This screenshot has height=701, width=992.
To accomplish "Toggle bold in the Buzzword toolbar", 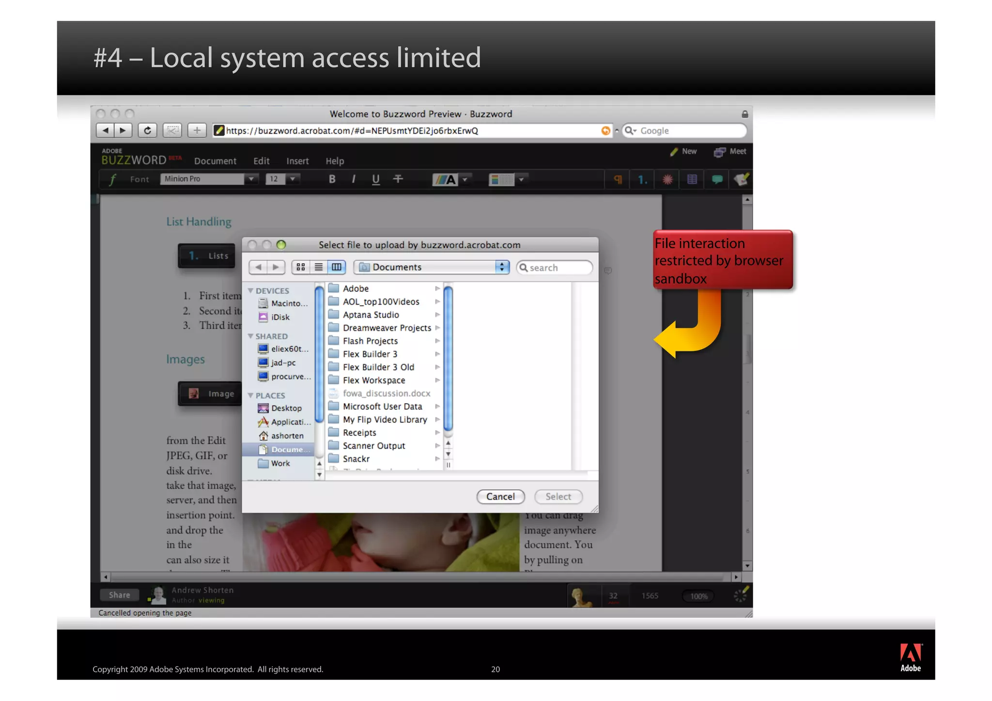I will pos(332,179).
